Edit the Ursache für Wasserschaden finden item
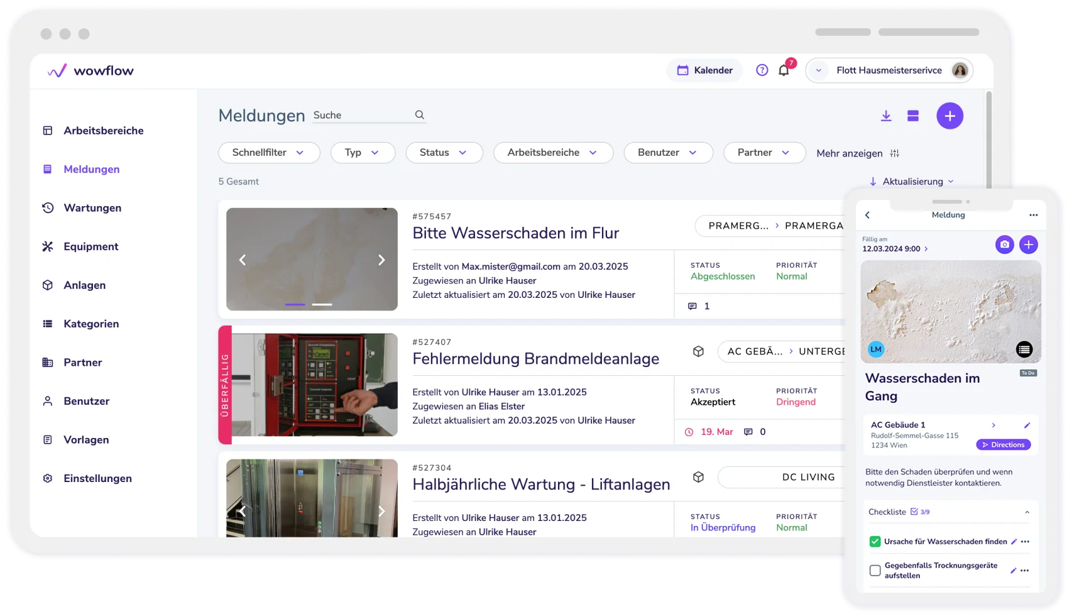Viewport: 1067px width, 614px height. pyautogui.click(x=1014, y=542)
